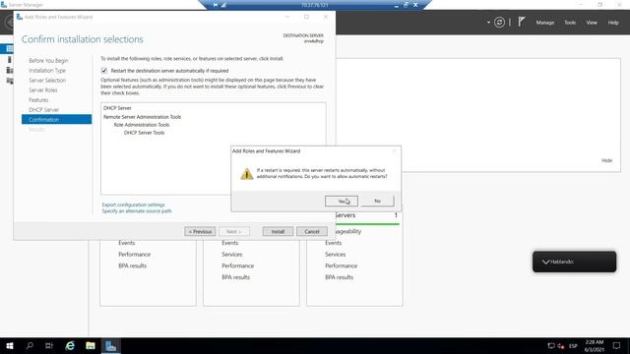Click BPA results in the All Servers tile
The image size is (630, 354).
pyautogui.click(x=339, y=277)
